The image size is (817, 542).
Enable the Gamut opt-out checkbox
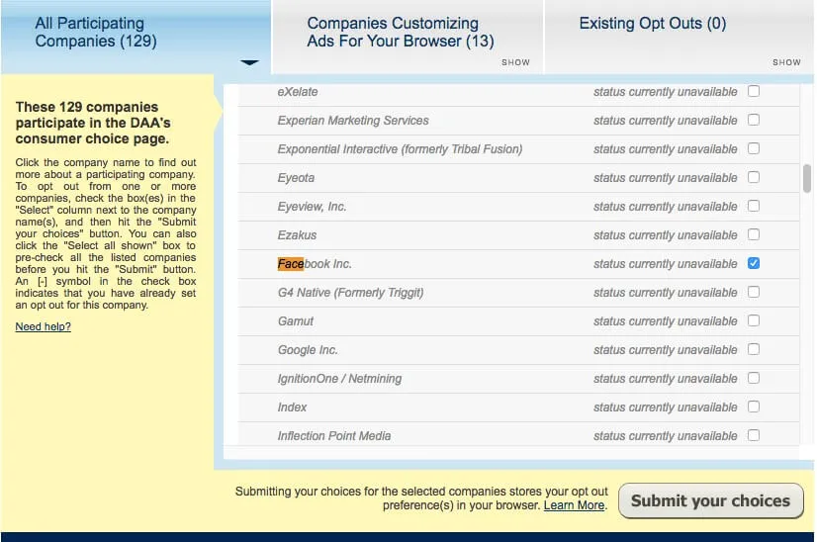pyautogui.click(x=754, y=321)
